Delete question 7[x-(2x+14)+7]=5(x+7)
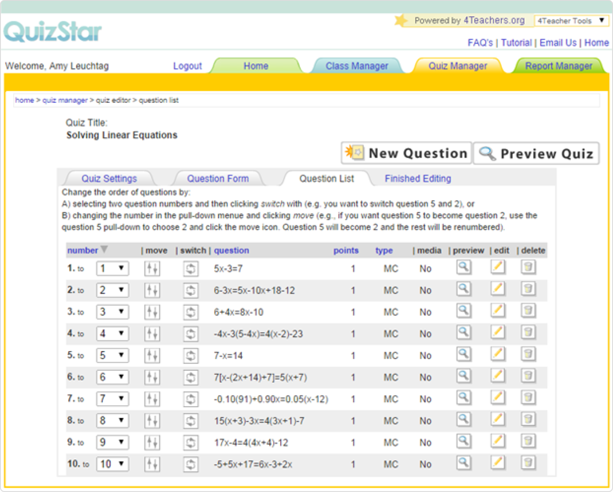The image size is (613, 492). 528,376
